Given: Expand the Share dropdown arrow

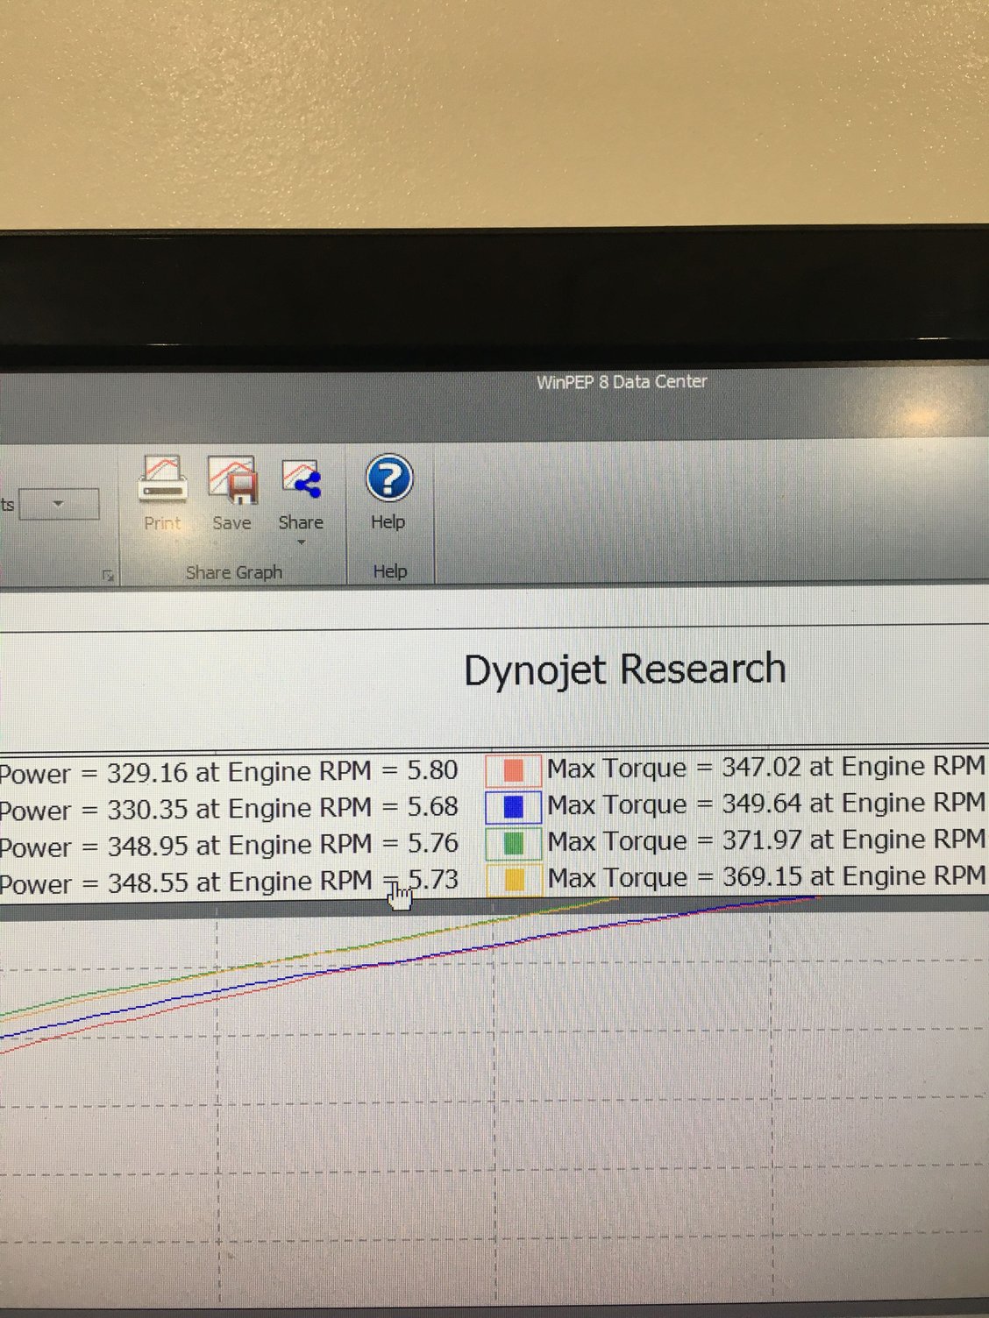Looking at the screenshot, I should tap(302, 542).
